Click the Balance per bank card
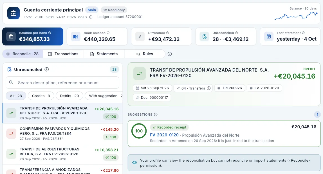The width and height of the screenshot is (323, 174). click(x=33, y=36)
